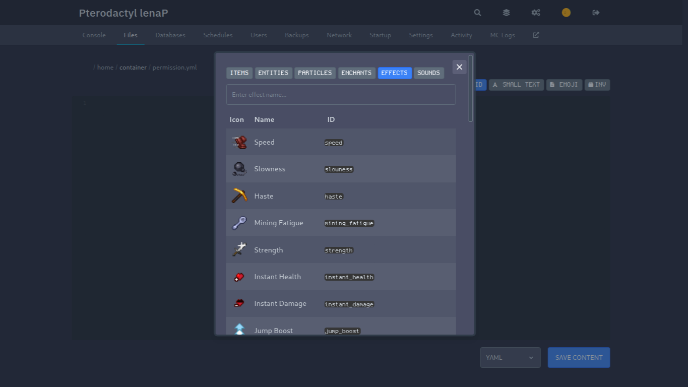
Task: Close the effects picker dialog
Action: coord(459,67)
